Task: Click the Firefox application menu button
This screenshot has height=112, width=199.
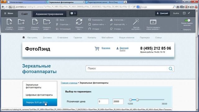Action: click(3, 2)
